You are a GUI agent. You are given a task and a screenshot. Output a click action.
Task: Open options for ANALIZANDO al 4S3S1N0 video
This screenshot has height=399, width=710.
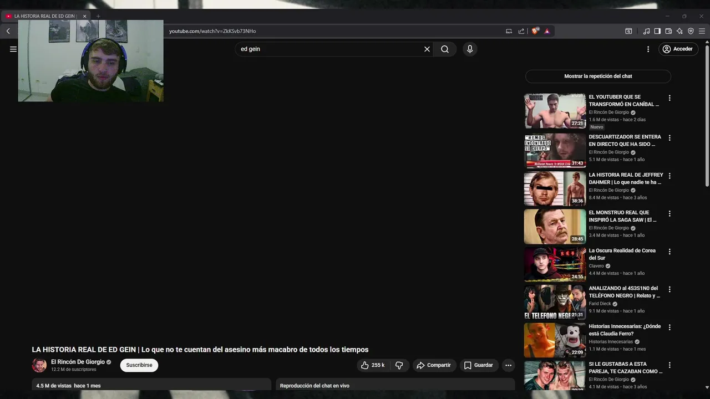coord(670,289)
